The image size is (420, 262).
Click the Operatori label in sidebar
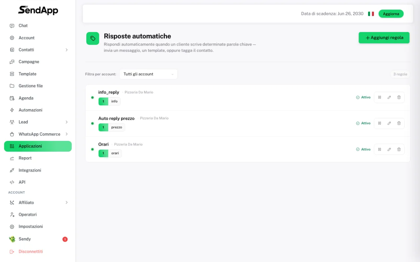(28, 215)
